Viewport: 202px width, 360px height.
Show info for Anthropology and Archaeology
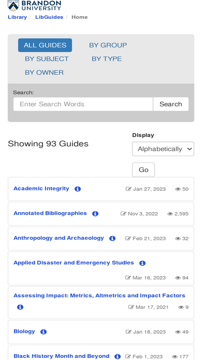[112, 239]
